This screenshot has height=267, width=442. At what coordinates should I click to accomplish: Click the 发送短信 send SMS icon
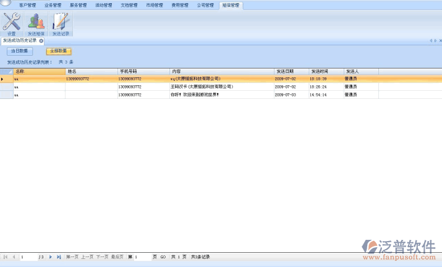point(36,23)
